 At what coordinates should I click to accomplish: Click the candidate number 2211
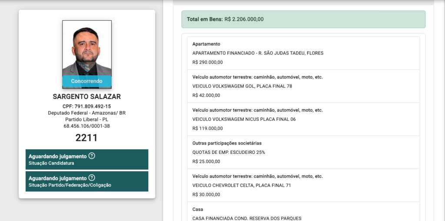coord(86,138)
